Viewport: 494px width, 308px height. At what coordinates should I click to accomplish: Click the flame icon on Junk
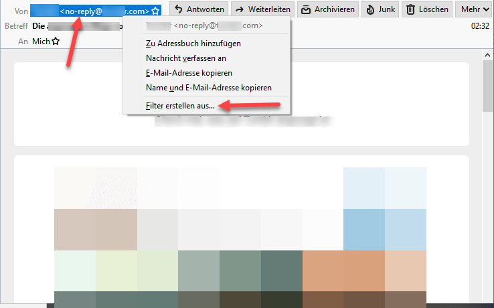pyautogui.click(x=371, y=10)
